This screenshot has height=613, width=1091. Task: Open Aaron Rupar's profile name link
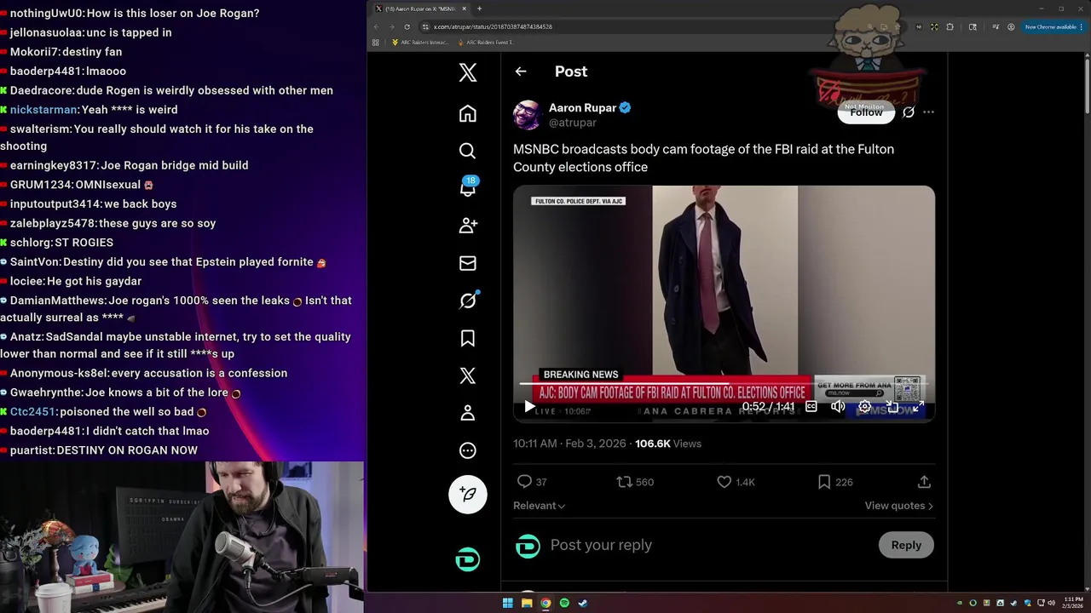click(x=582, y=107)
